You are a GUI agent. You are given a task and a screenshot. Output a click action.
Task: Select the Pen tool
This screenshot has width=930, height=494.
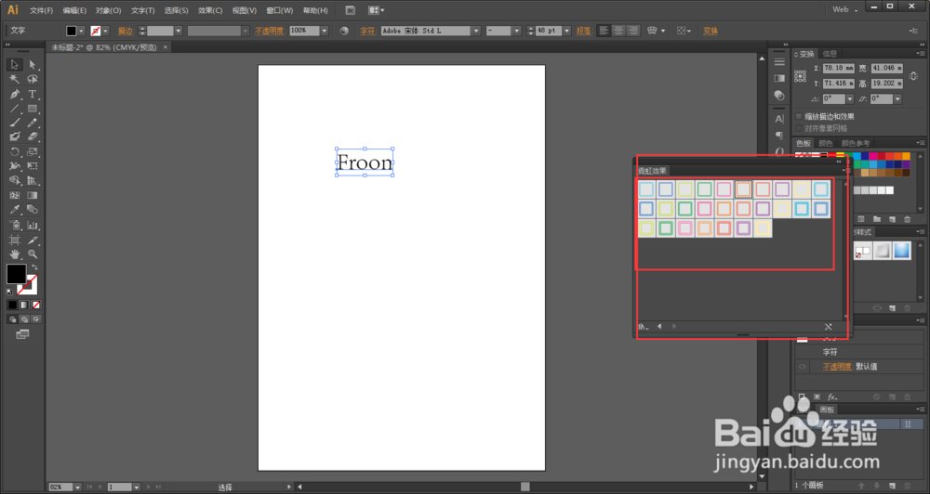[x=15, y=94]
